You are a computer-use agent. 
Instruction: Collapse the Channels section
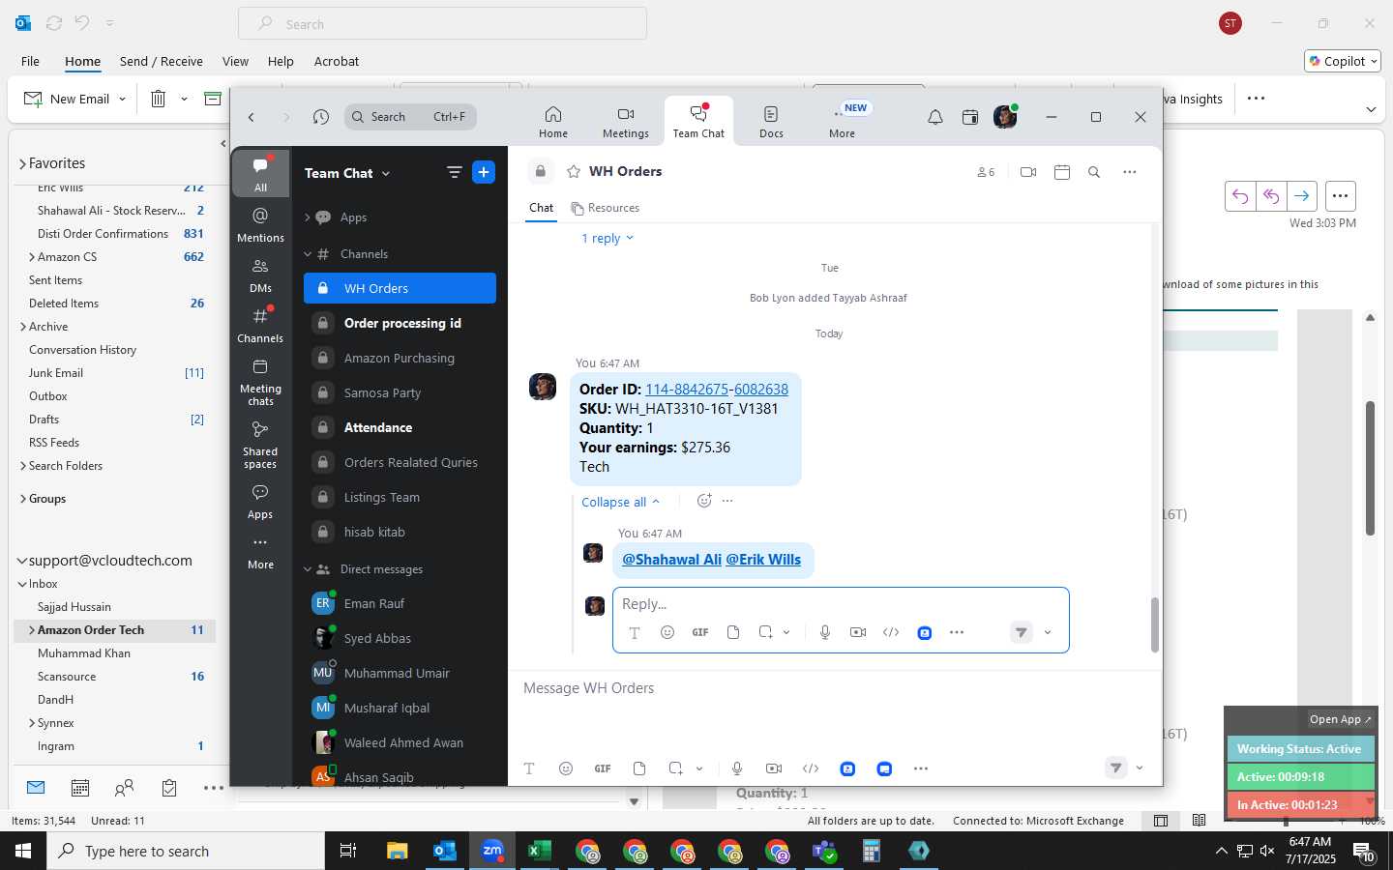[308, 254]
